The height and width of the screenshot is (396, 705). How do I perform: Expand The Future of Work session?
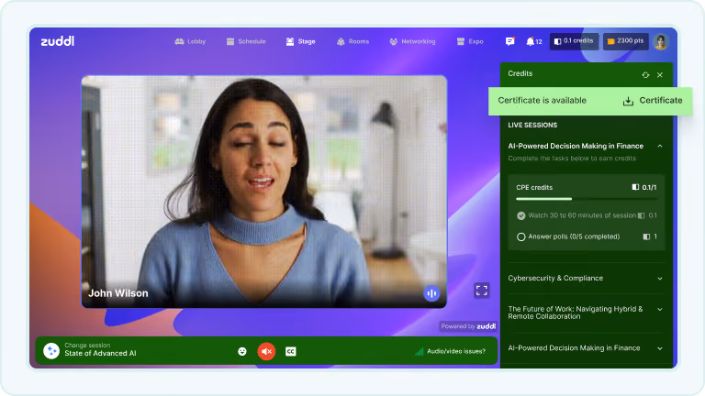point(660,309)
